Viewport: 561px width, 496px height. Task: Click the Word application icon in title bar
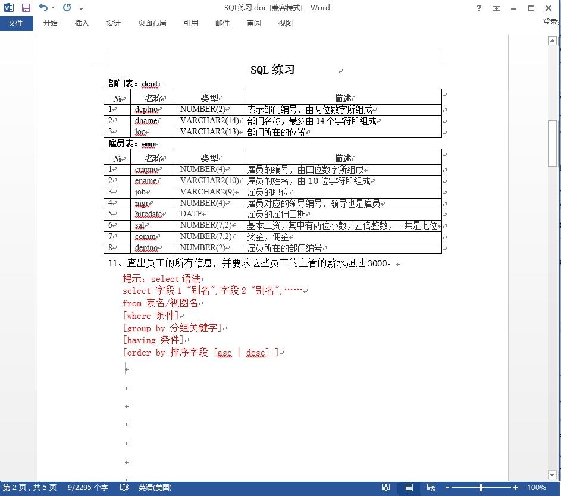point(8,8)
